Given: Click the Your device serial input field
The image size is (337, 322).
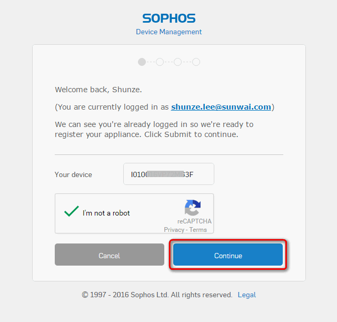Looking at the screenshot, I should coord(168,174).
